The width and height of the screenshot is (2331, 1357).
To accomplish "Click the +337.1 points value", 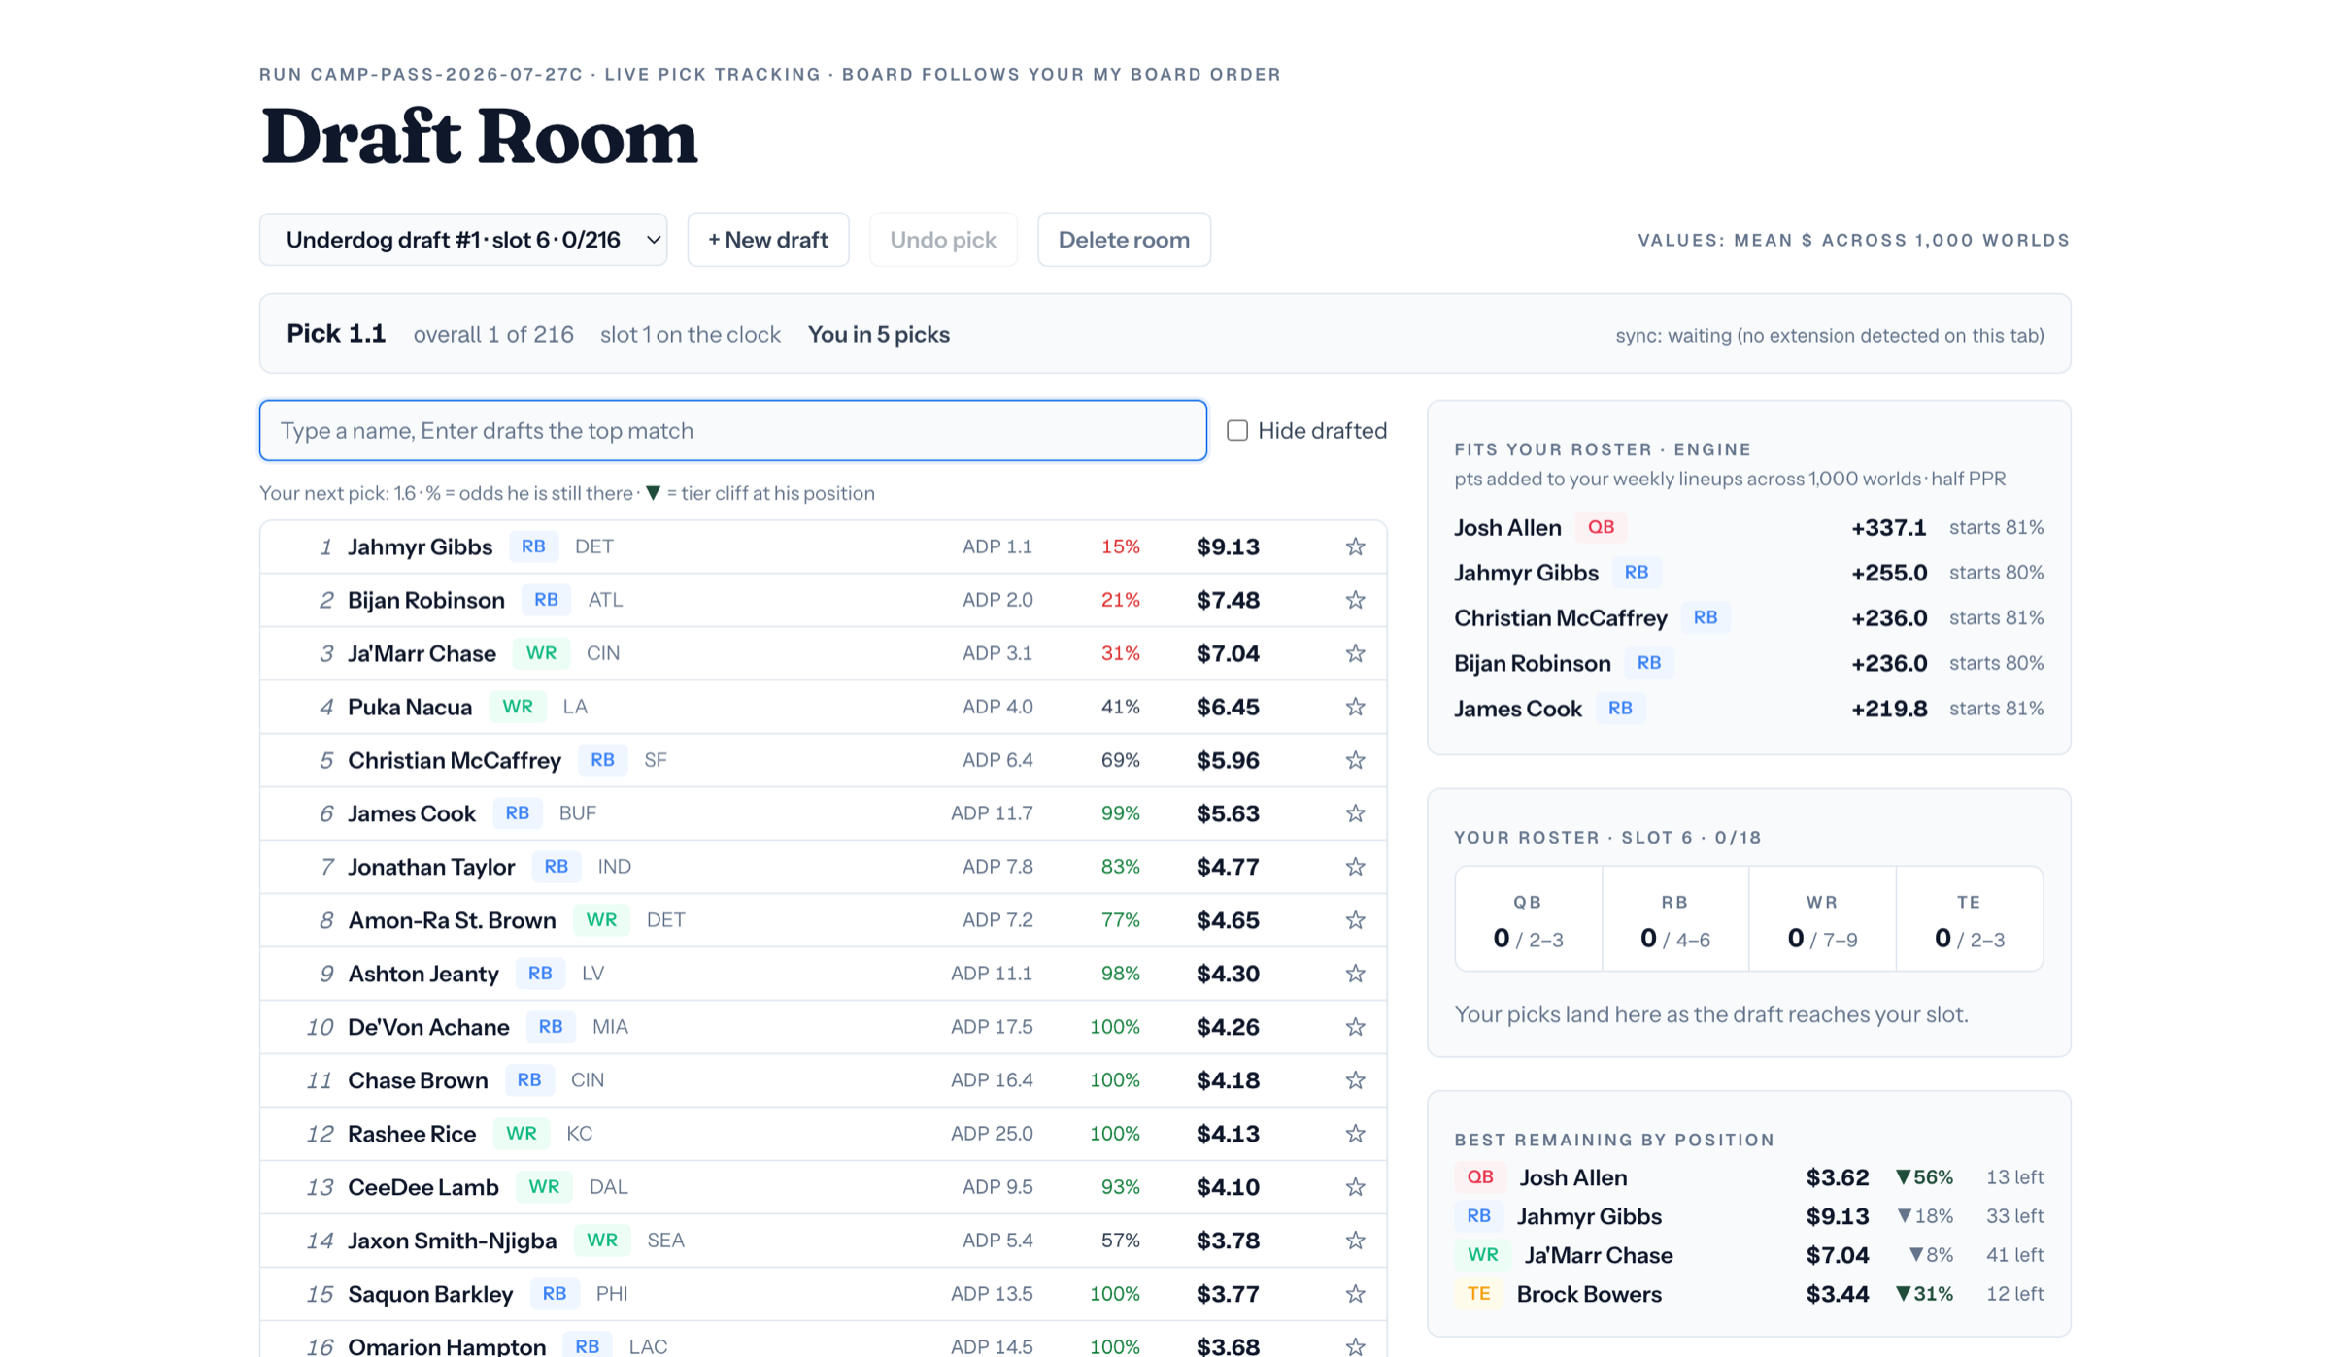I will pyautogui.click(x=1888, y=527).
